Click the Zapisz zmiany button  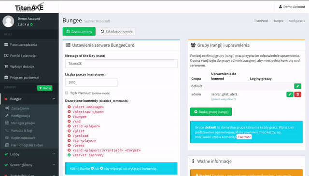pyautogui.click(x=79, y=31)
